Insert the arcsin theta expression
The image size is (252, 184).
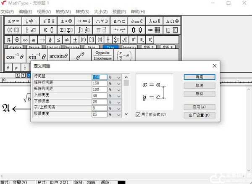pos(58,56)
